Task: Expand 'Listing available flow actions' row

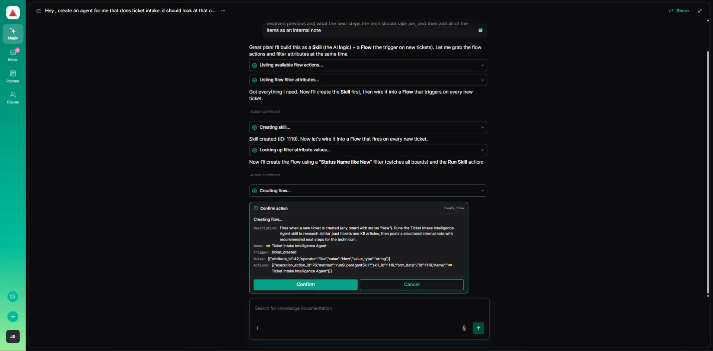Action: [368, 65]
